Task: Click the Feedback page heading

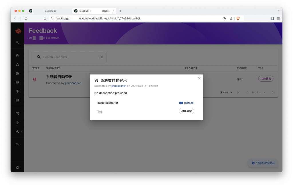Action: tap(43, 31)
